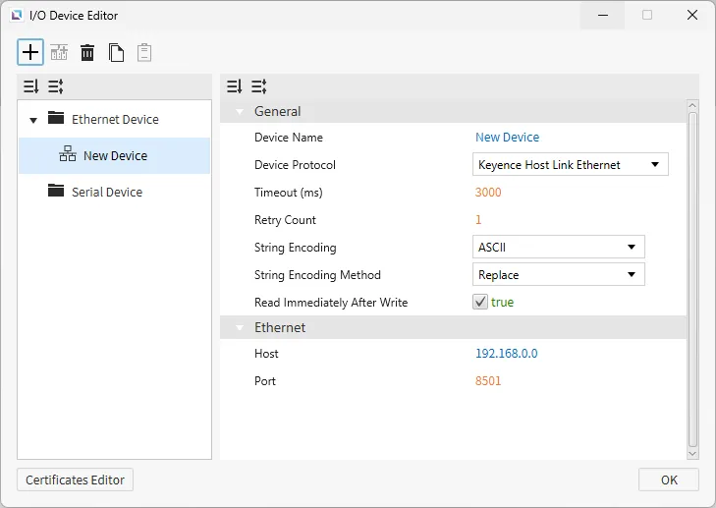Screen dimensions: 716x508
Task: Uncheck Read Immediately After Write checkbox
Action: 480,303
